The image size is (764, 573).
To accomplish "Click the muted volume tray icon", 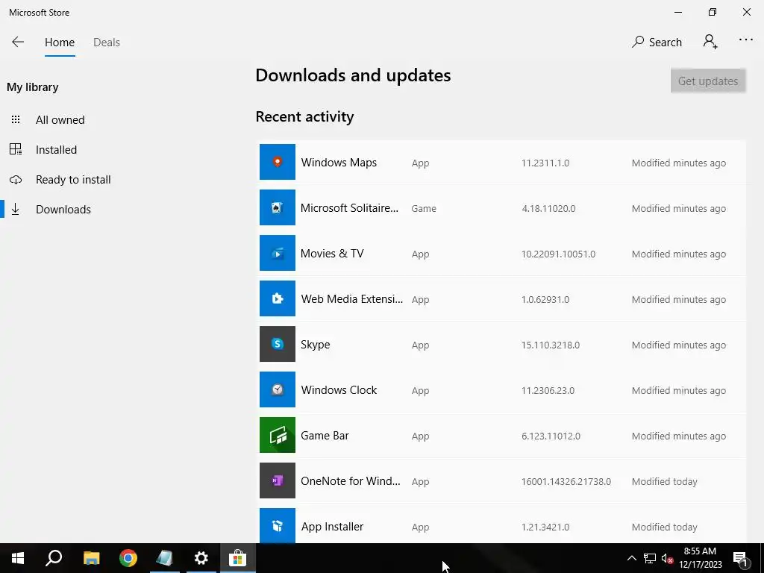I will click(667, 558).
